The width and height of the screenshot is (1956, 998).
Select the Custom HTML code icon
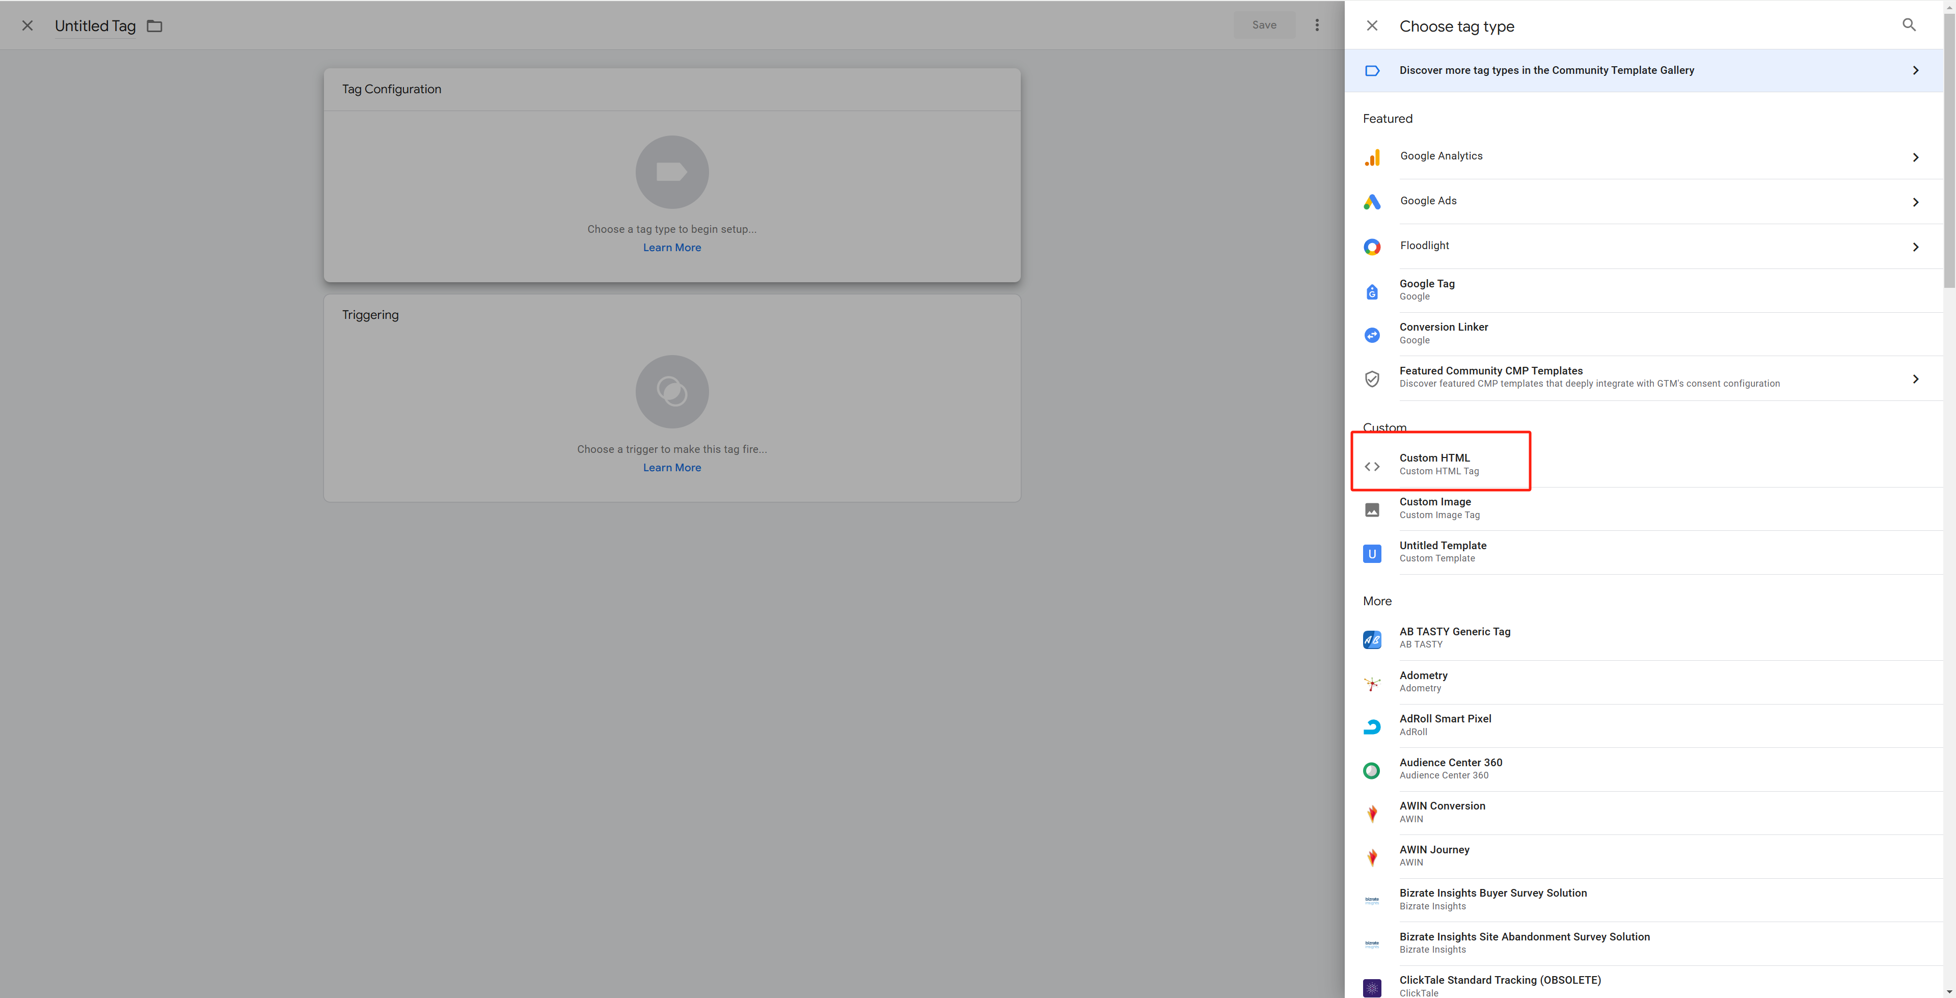(1371, 466)
